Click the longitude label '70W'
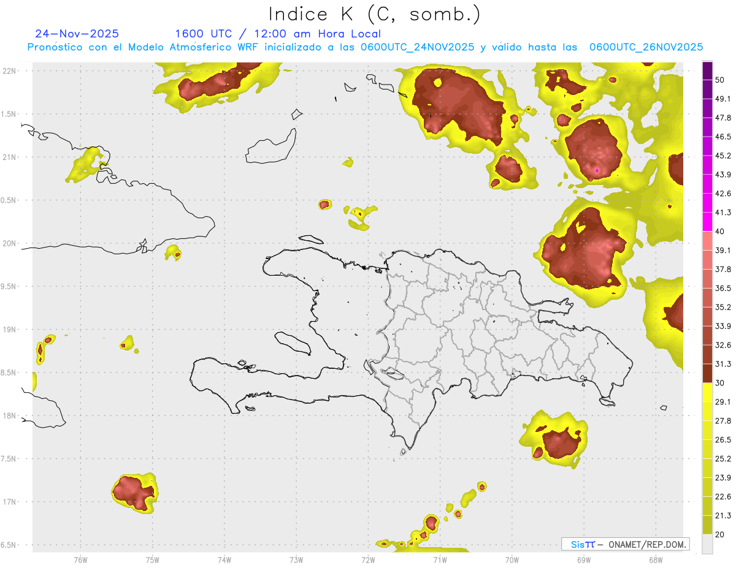The width and height of the screenshot is (736, 568). click(x=512, y=560)
